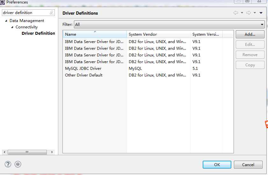Open the preferences page view menu arrow

click(261, 13)
